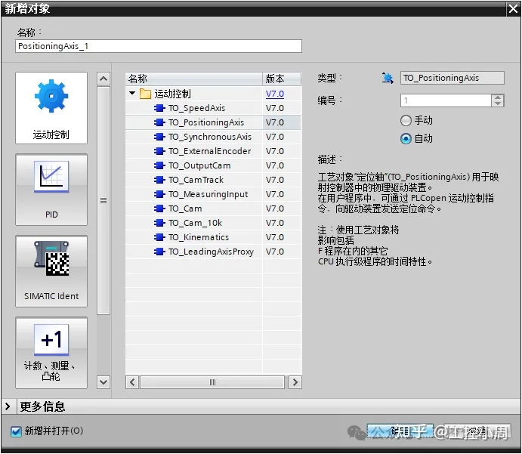Click the object list scroll-right arrow
The width and height of the screenshot is (522, 454).
[x=295, y=382]
